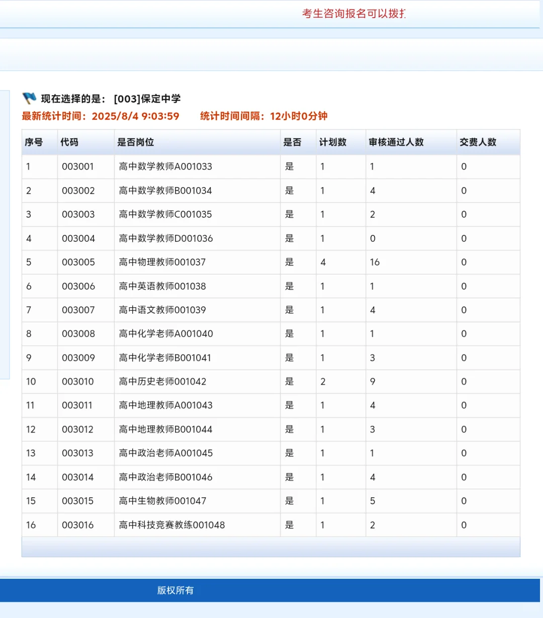Viewport: 543px width, 618px height.
Task: Click code 003002 in the table
Action: (x=78, y=191)
